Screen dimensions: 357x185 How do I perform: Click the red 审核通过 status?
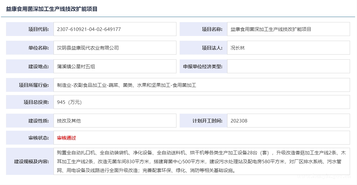point(67,138)
